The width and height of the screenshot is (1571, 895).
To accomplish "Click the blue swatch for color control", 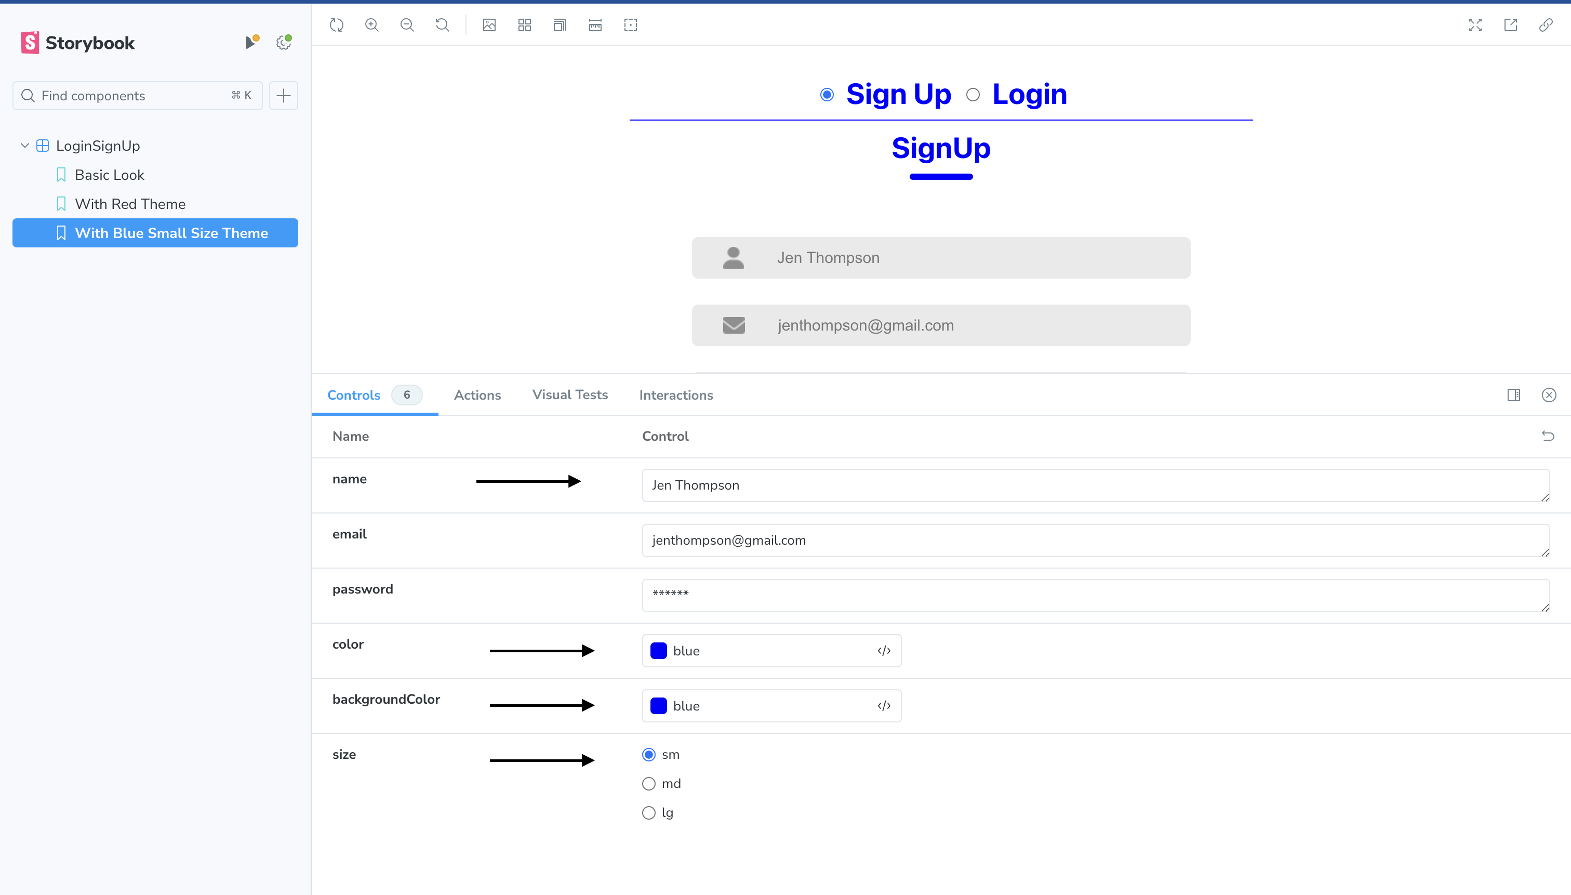I will 659,651.
